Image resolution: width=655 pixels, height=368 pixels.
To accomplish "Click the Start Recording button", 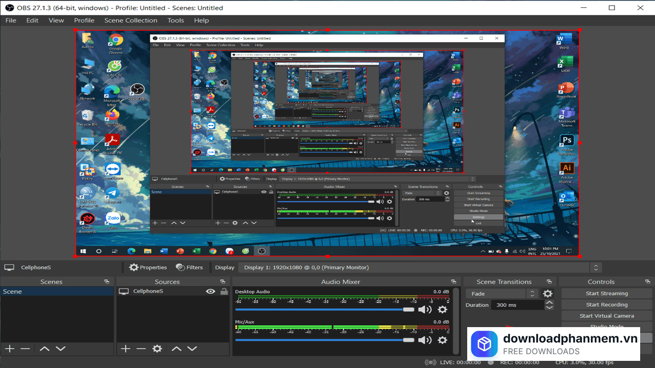I will point(606,305).
